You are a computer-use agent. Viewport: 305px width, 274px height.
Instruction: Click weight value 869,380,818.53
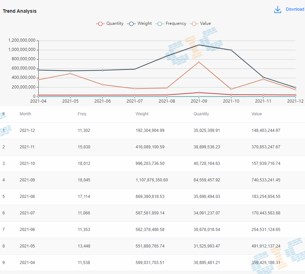pyautogui.click(x=150, y=197)
